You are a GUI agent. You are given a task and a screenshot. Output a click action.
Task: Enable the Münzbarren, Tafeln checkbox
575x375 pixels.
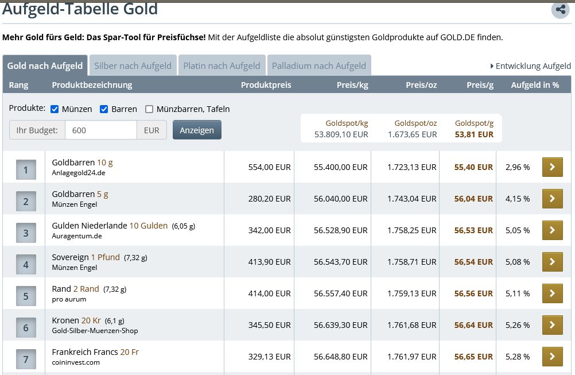click(x=149, y=109)
